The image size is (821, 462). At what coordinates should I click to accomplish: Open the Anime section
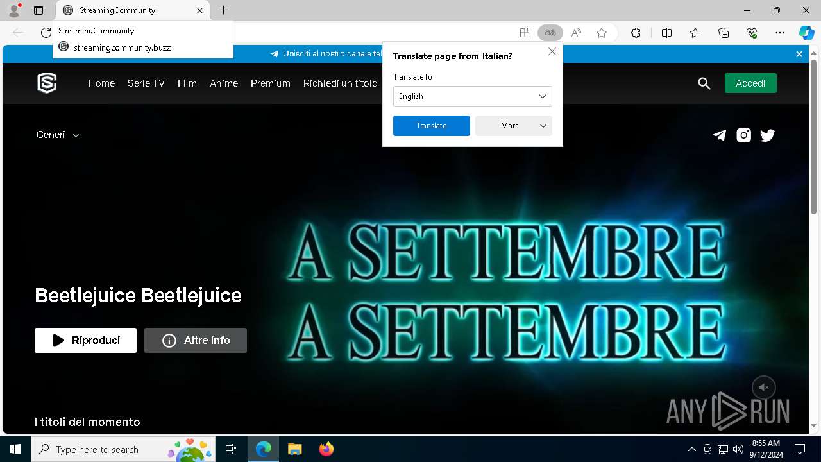pyautogui.click(x=224, y=83)
